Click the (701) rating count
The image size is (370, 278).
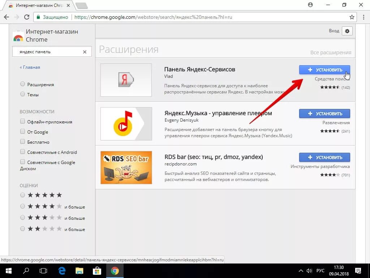click(345, 175)
